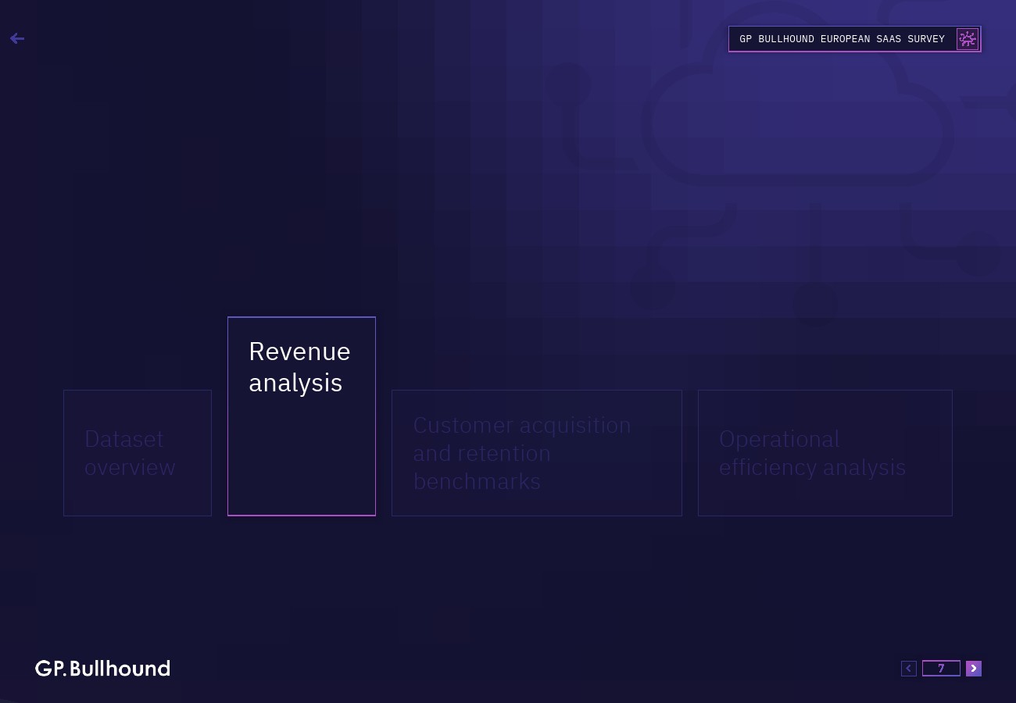Click the "Revenue analysis" heading text
This screenshot has height=703, width=1016.
tap(299, 367)
